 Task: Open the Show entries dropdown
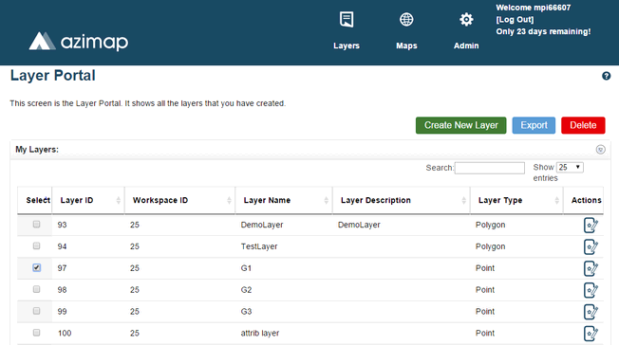coord(570,167)
